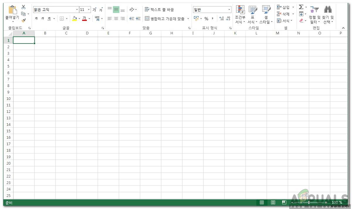Open the font size 11 dropdown
Image resolution: width=352 pixels, height=209 pixels.
(x=88, y=9)
